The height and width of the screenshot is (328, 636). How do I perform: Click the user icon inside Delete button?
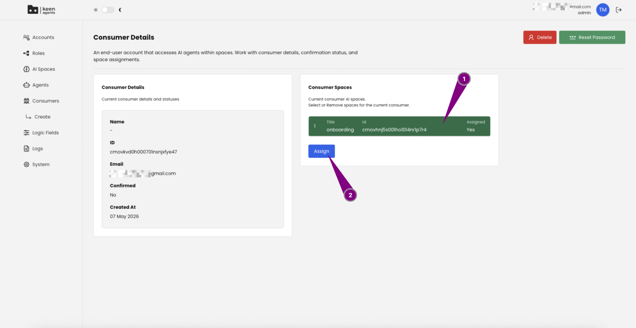click(x=531, y=37)
